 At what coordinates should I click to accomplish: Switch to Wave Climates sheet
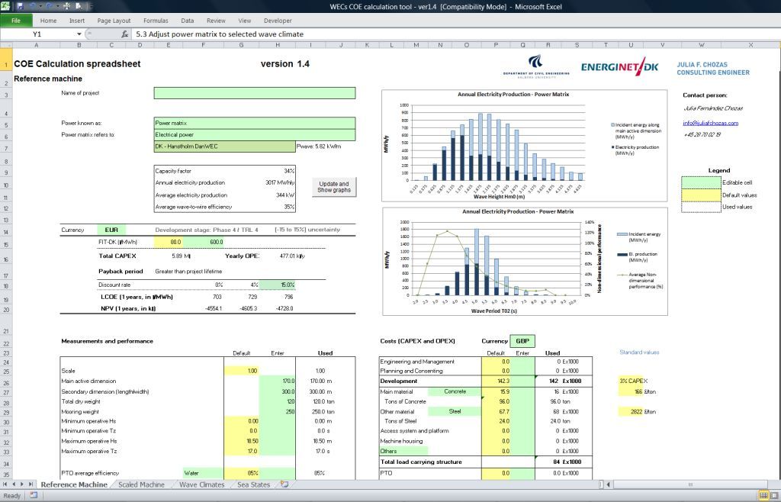coord(201,484)
